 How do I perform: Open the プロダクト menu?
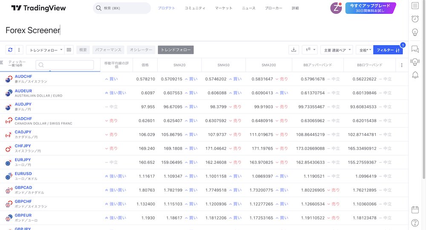coord(167,8)
